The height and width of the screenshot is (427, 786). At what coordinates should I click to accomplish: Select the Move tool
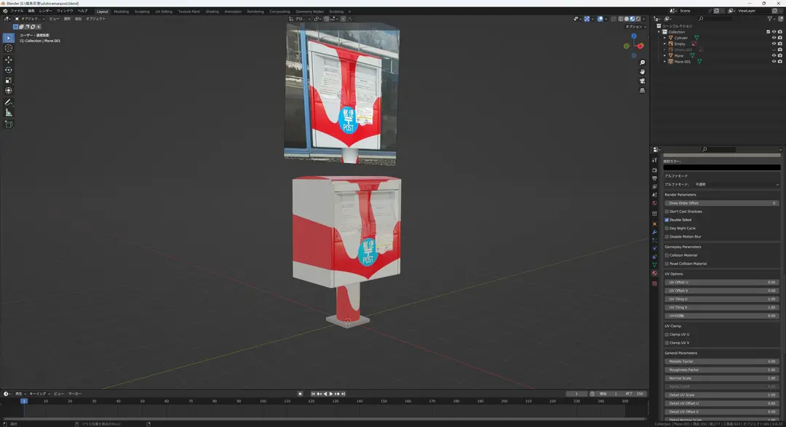click(9, 60)
